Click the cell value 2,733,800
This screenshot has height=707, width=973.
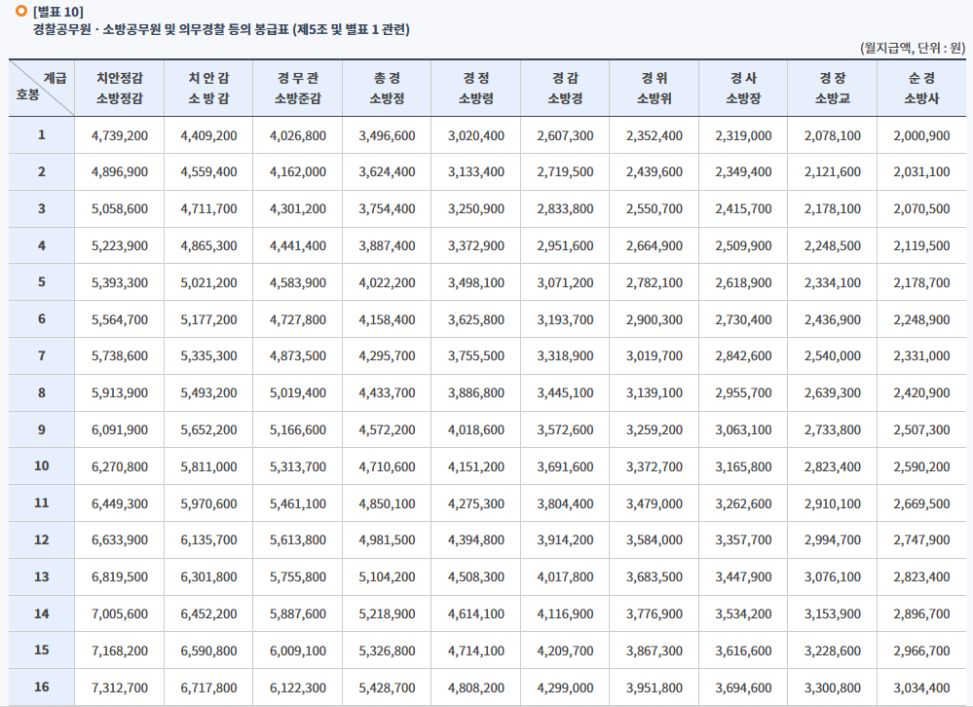coord(832,429)
